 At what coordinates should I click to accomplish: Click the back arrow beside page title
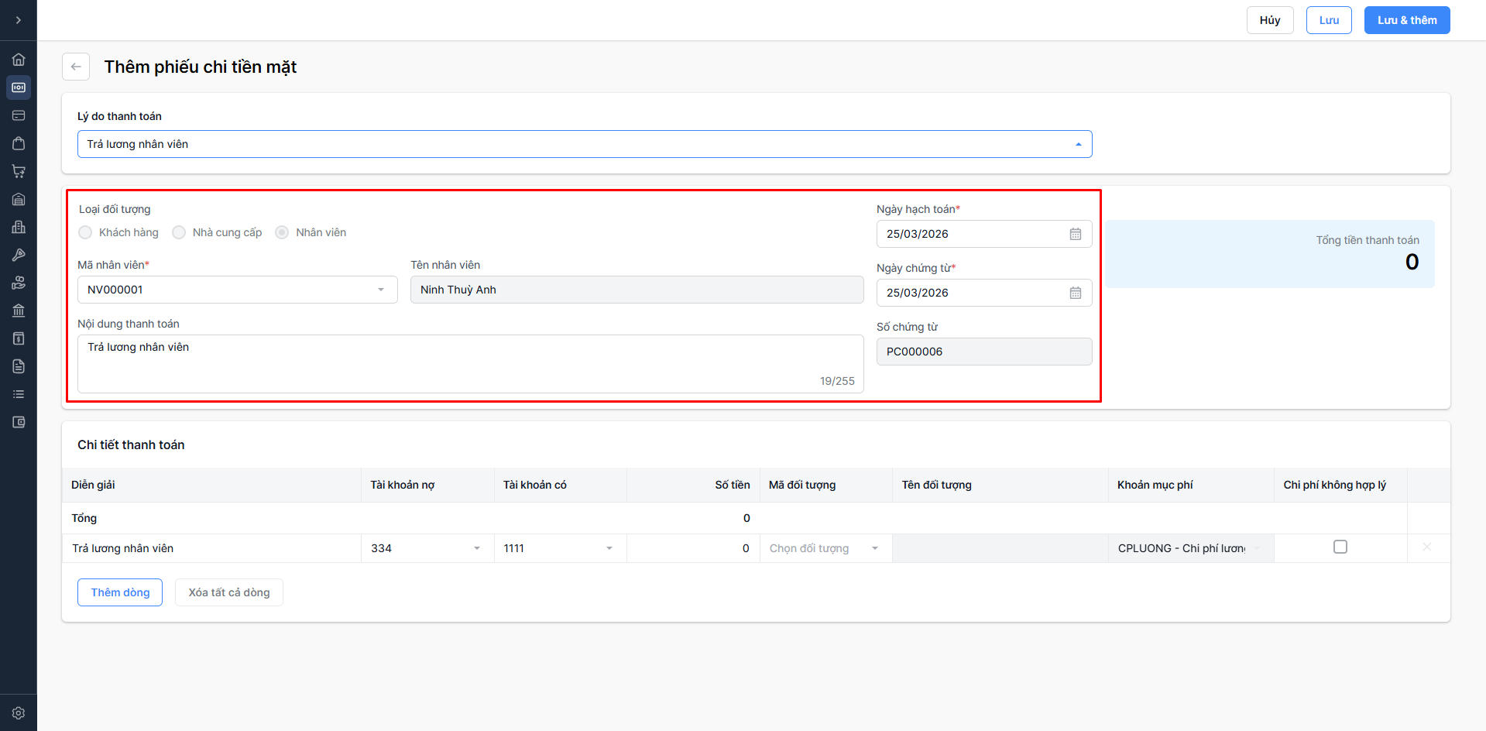pos(76,67)
